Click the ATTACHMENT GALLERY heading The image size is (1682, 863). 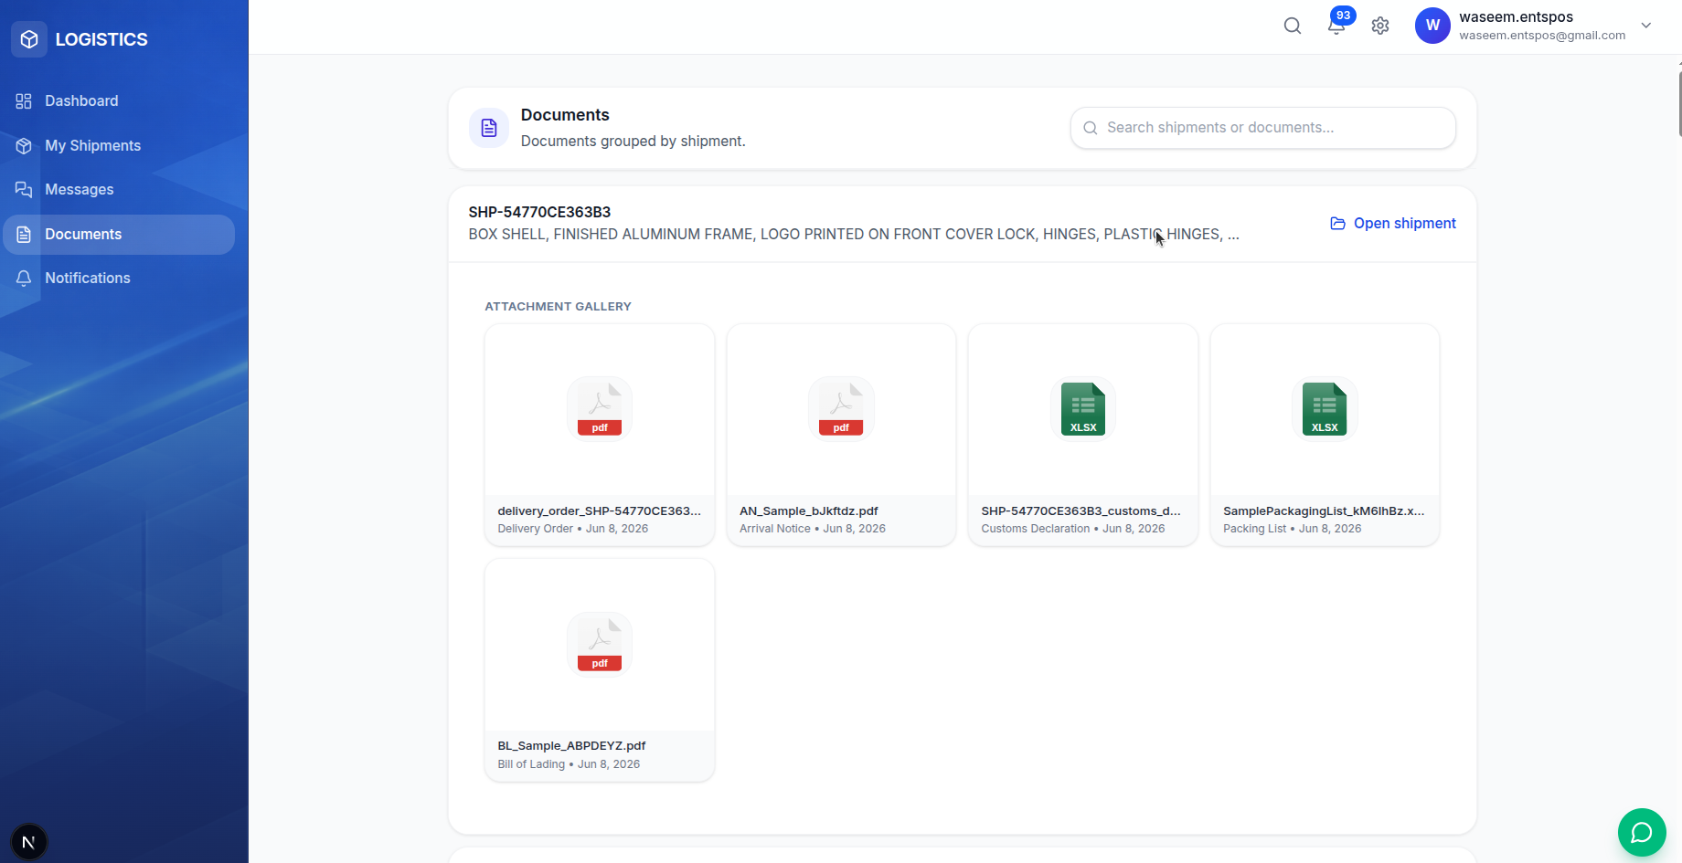click(558, 307)
